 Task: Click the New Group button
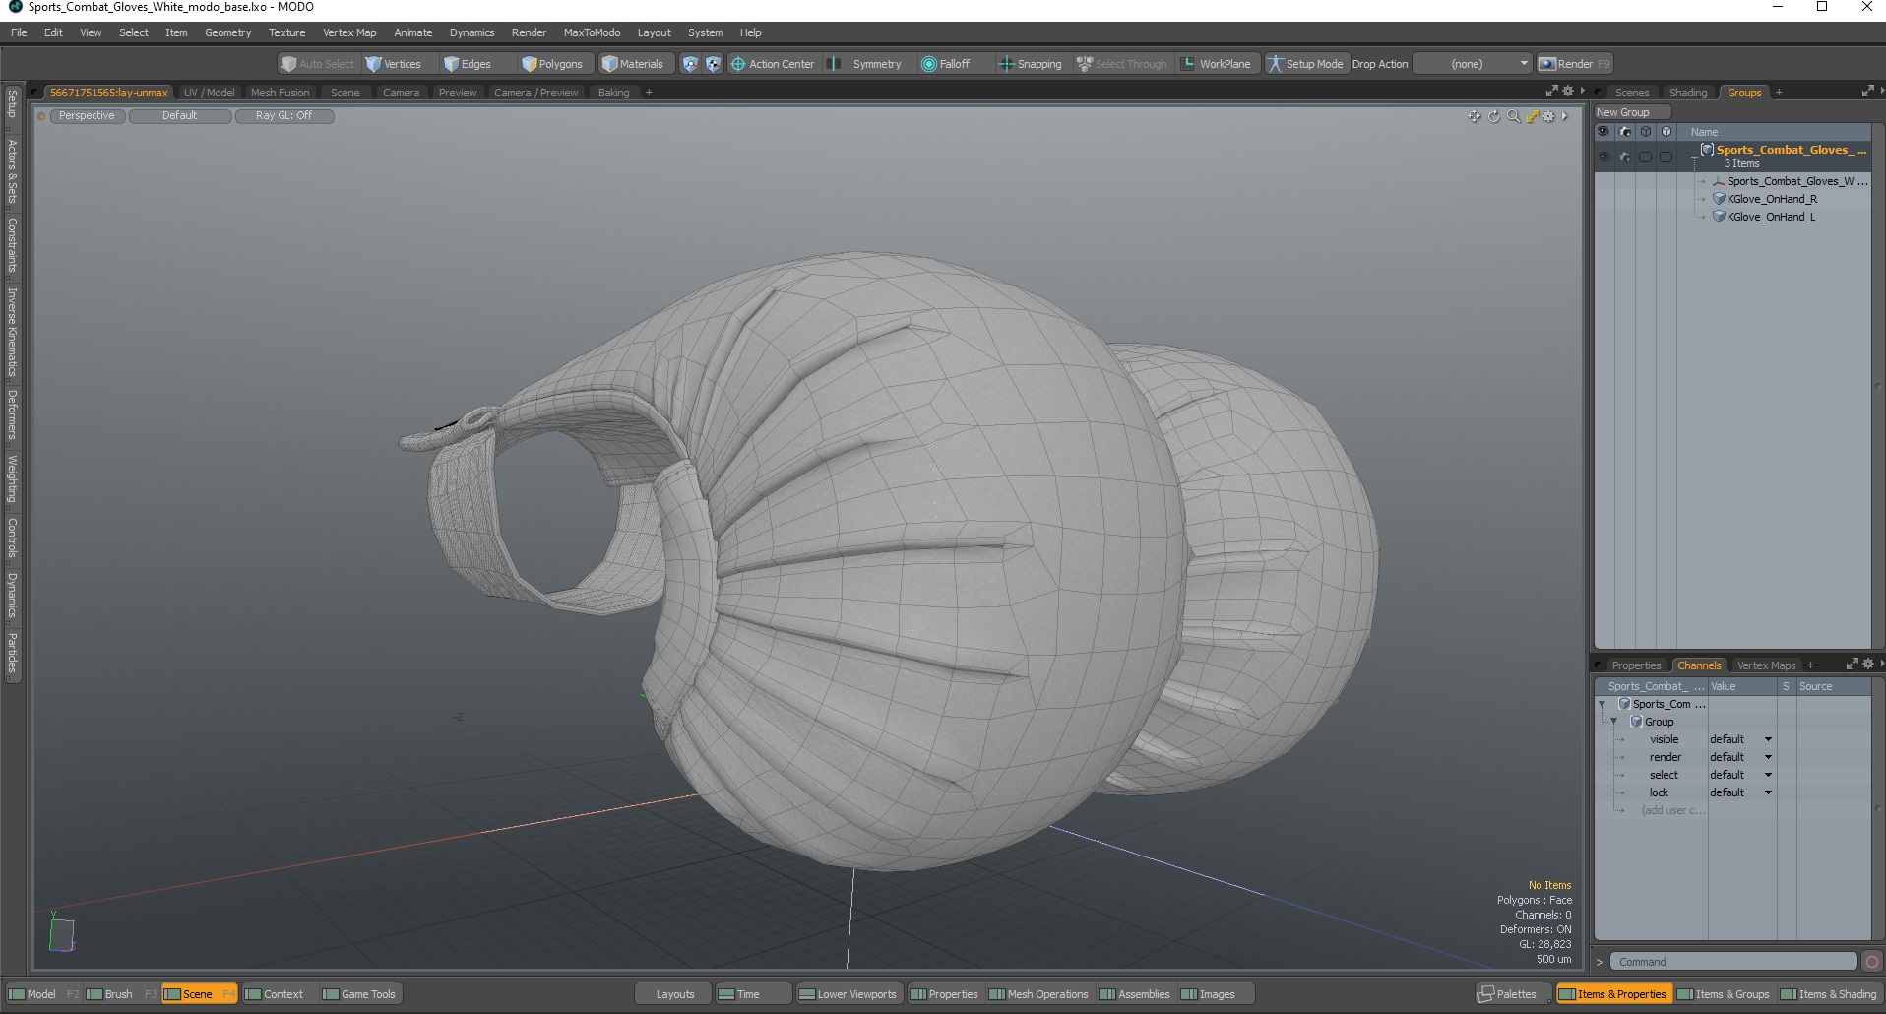tap(1632, 112)
